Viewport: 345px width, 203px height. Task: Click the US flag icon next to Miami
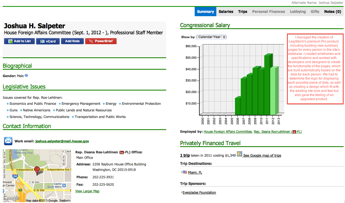(x=185, y=172)
